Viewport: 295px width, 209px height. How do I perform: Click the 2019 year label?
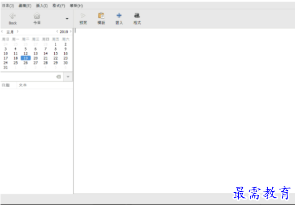pos(64,31)
